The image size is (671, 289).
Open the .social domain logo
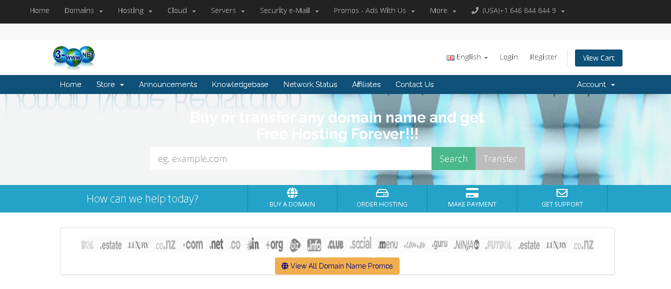point(360,244)
